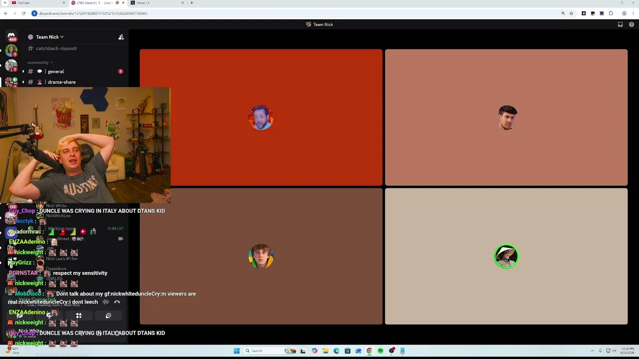Open Discord direct messages home icon
The width and height of the screenshot is (639, 359).
[x=11, y=36]
